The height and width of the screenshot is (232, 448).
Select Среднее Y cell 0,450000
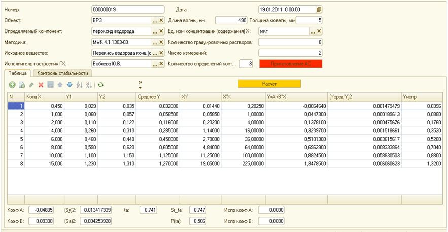pos(158,140)
